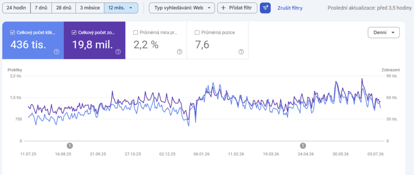Open help icon on total clicks card

pos(57,52)
